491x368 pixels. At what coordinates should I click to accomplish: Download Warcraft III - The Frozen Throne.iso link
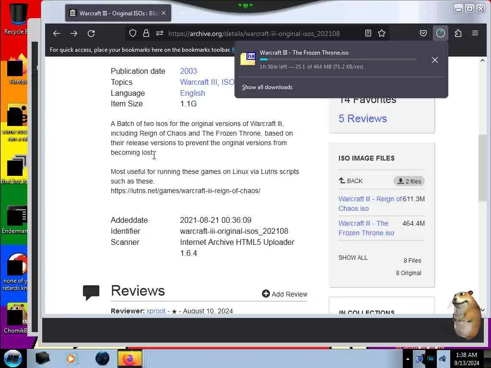(366, 228)
